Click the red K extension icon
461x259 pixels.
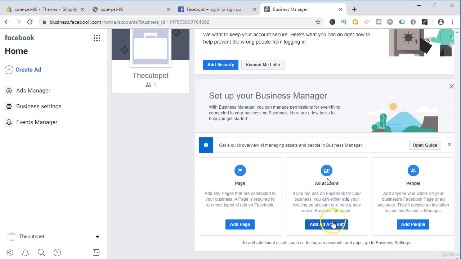click(x=332, y=22)
